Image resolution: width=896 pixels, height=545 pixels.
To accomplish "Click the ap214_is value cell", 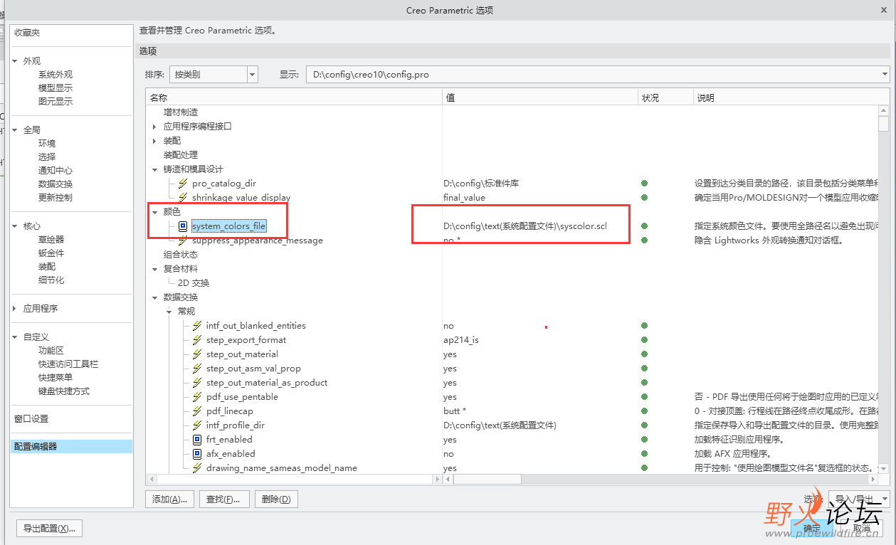I will (x=461, y=340).
